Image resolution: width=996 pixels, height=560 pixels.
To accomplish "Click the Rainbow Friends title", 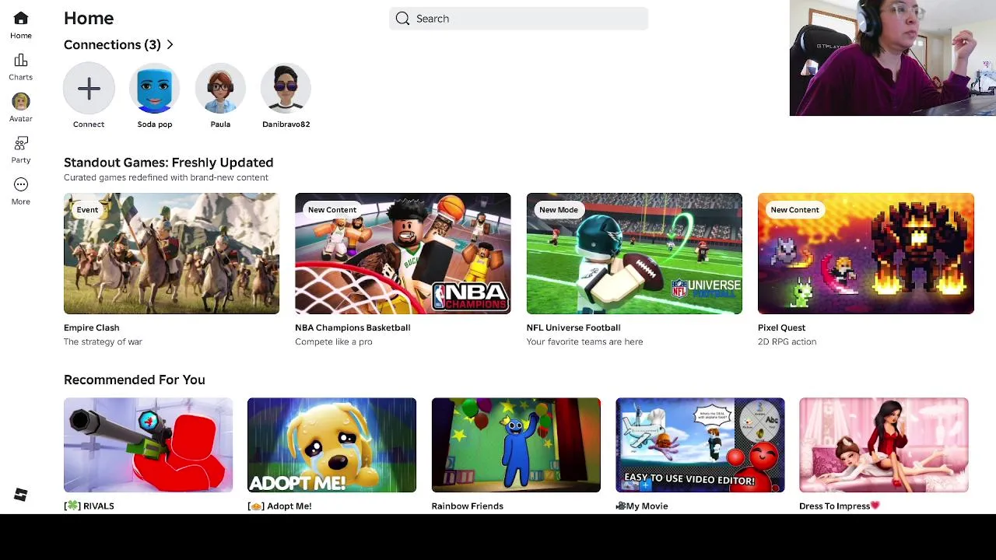I will (468, 506).
